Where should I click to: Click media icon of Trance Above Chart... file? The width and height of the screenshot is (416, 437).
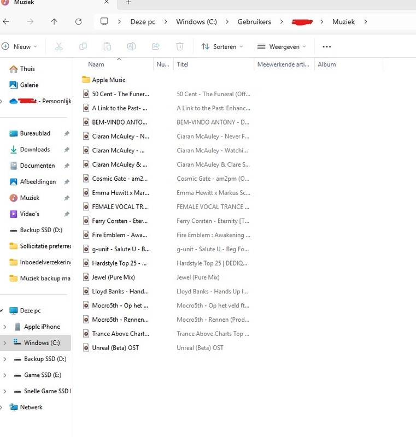pos(86,334)
